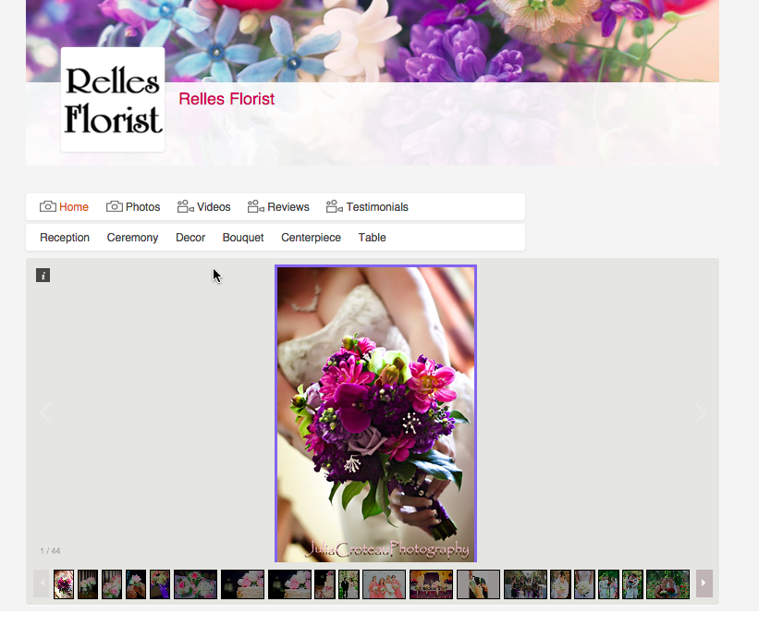Click the camera icon beside Photos
This screenshot has height=639, width=759.
115,207
